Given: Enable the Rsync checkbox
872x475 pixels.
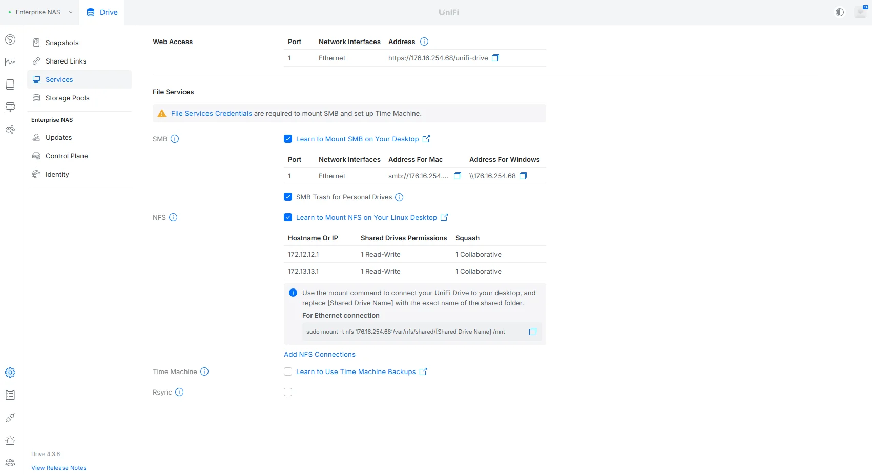Looking at the screenshot, I should point(288,392).
